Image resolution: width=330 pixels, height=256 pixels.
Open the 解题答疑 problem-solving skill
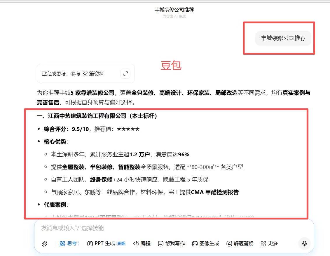[x=240, y=243]
